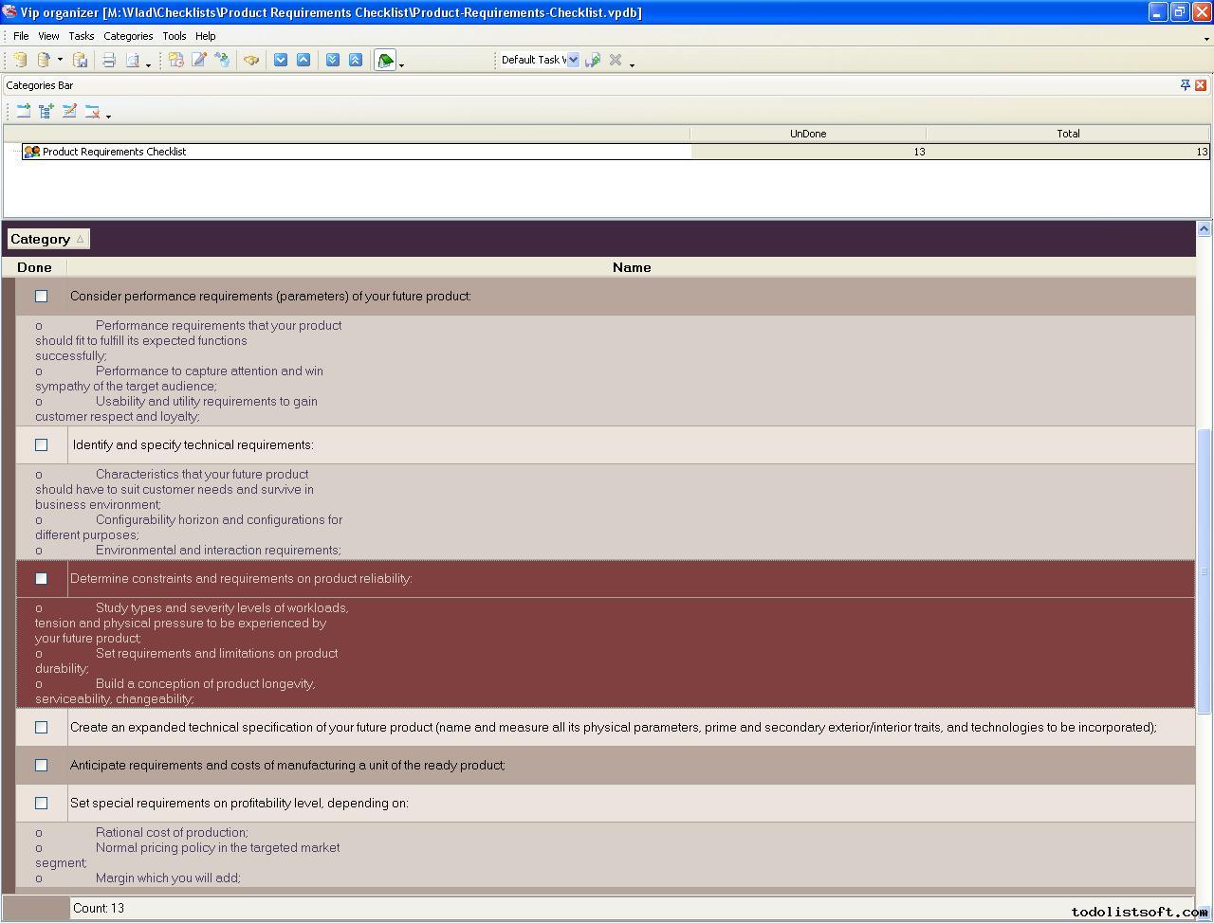Click the single down-arrow move task button
Screen dimensions: 1214x923
point(281,60)
